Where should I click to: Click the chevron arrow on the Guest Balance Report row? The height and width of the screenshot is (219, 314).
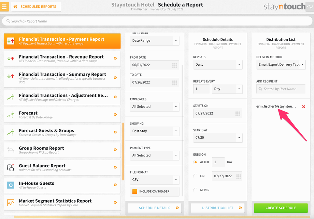point(115,167)
